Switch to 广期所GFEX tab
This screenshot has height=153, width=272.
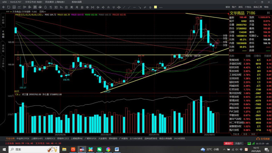click(x=90, y=138)
